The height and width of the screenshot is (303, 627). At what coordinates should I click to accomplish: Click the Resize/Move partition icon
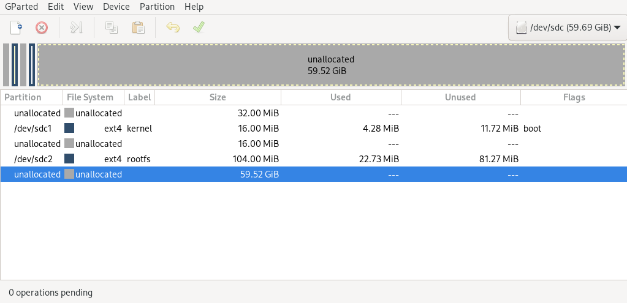[x=76, y=28]
